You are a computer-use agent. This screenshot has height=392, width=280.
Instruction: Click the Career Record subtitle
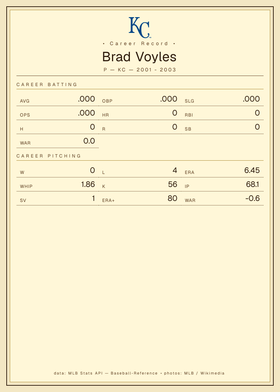click(139, 43)
